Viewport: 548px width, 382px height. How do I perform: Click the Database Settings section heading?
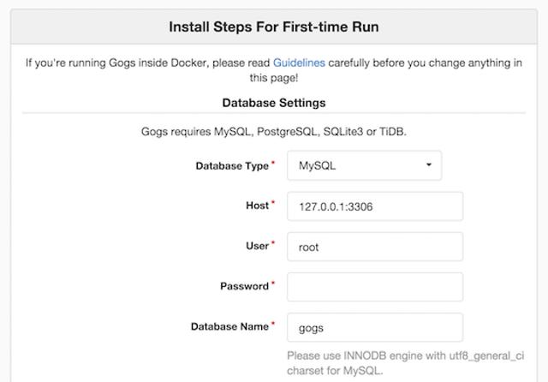point(274,103)
